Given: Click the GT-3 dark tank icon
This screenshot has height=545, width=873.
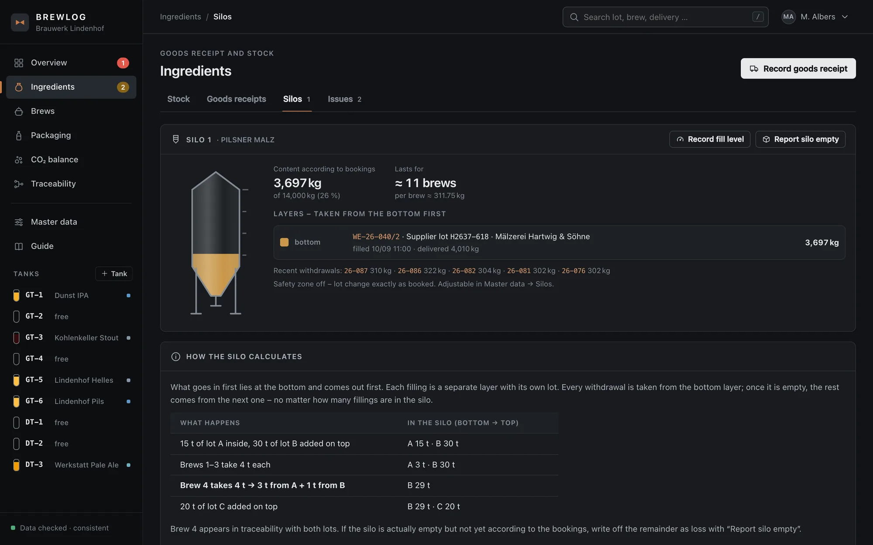Looking at the screenshot, I should tap(16, 337).
